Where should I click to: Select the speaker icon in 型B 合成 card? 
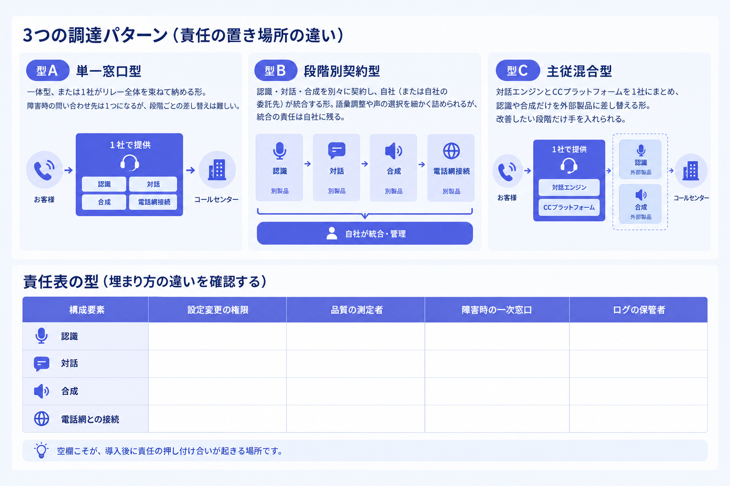tap(394, 151)
